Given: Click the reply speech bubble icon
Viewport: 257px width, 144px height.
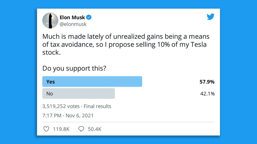Looking at the screenshot, I should coord(81,129).
